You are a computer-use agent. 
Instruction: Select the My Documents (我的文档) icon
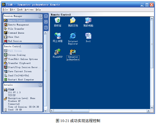tap(73, 22)
